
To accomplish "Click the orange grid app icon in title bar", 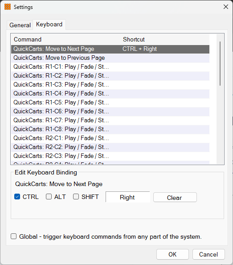I will coord(8,7).
